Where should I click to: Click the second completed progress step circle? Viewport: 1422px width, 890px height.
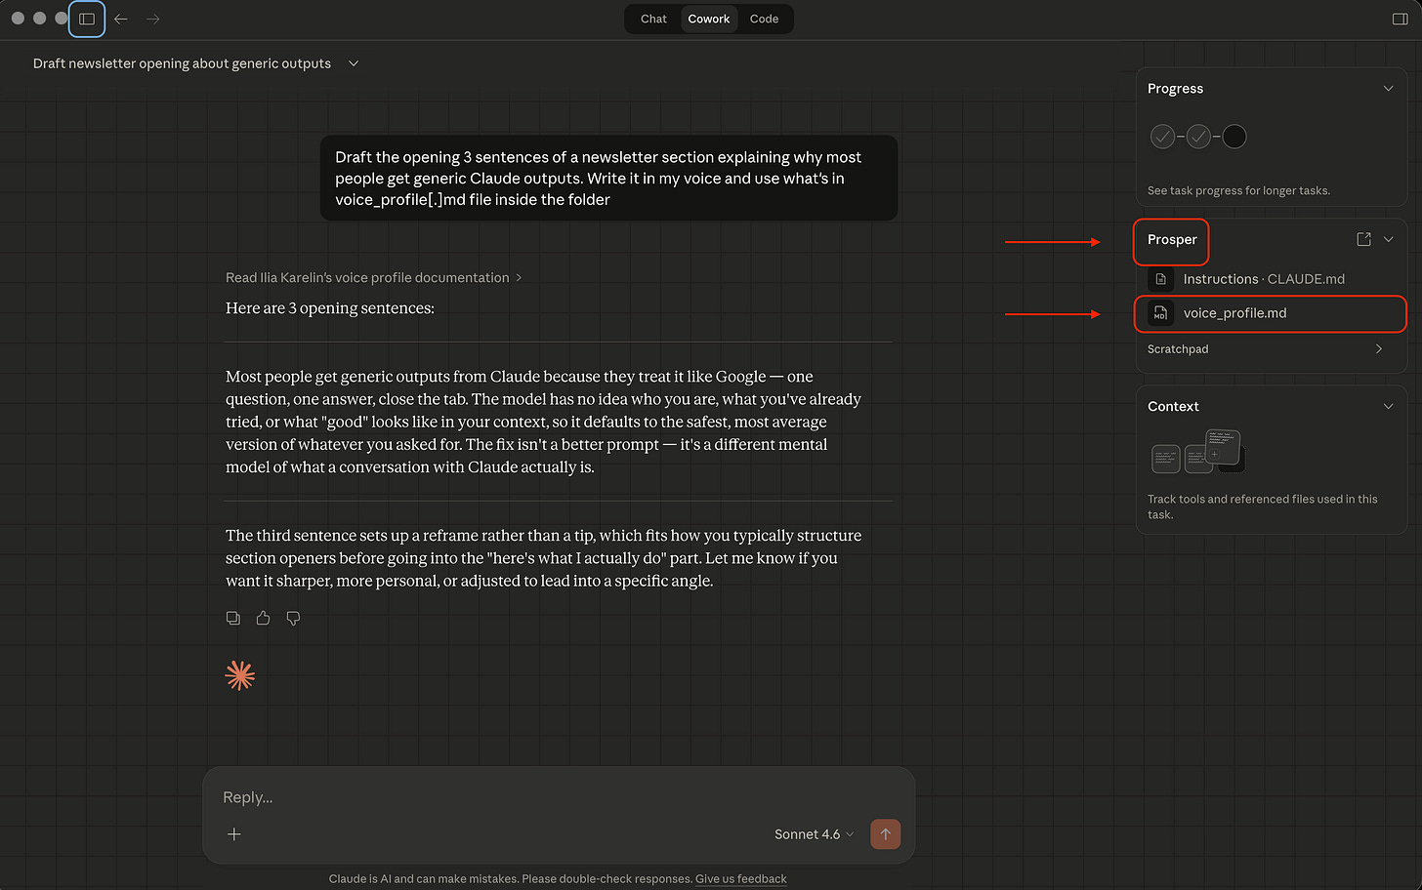tap(1198, 137)
